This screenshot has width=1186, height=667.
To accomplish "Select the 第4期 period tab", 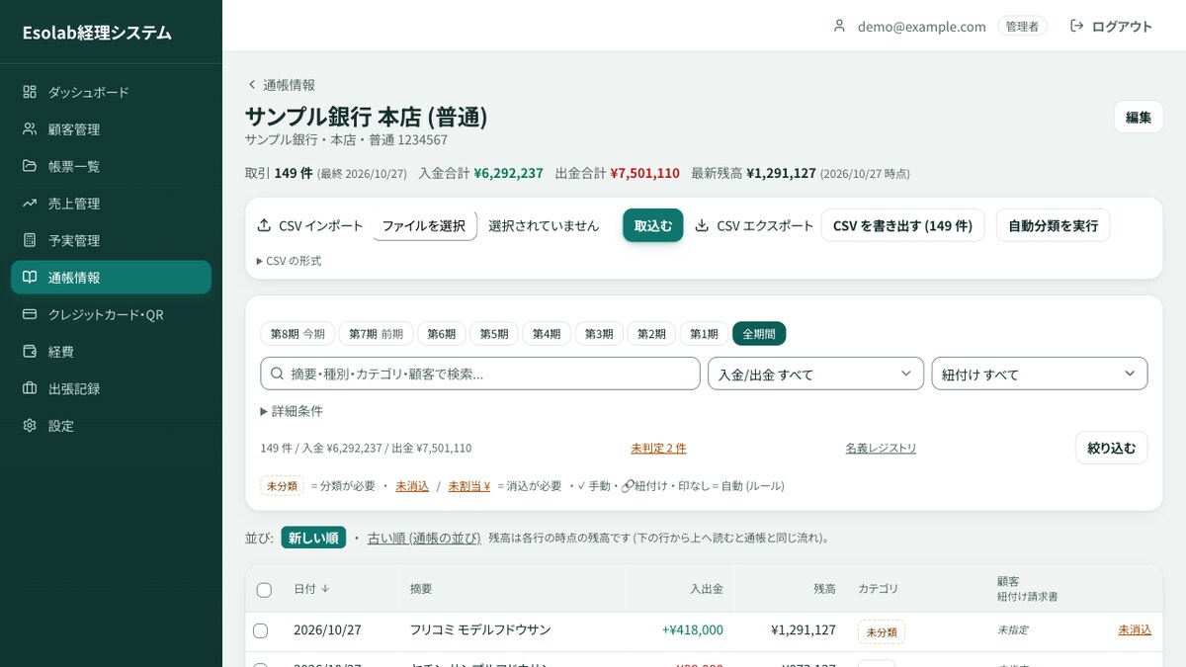I will 547,334.
